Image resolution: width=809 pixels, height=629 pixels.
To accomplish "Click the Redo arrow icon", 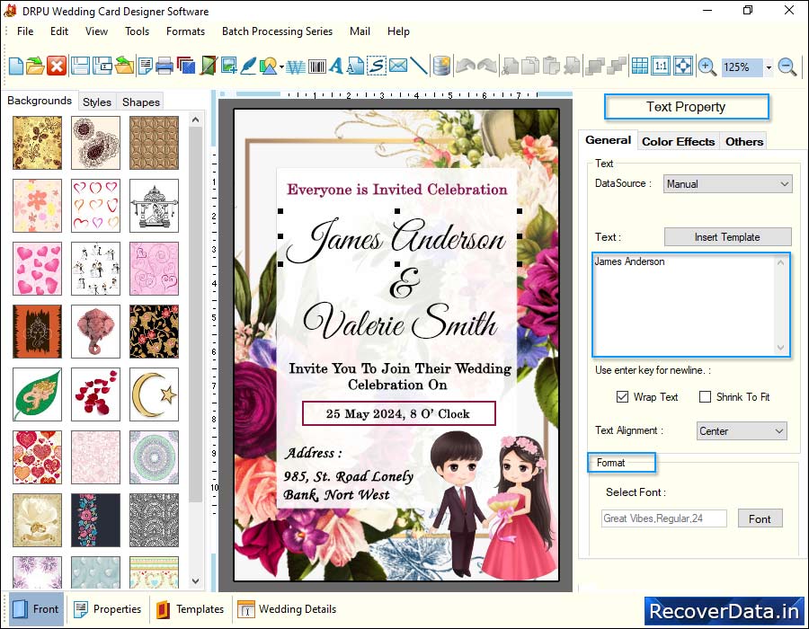I will [487, 66].
